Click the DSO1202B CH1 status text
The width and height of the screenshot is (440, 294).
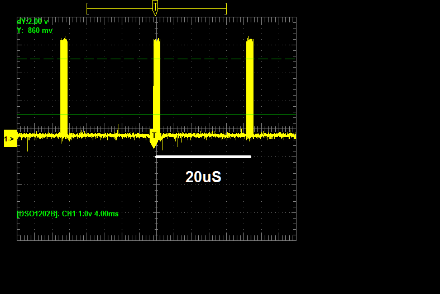pos(68,214)
